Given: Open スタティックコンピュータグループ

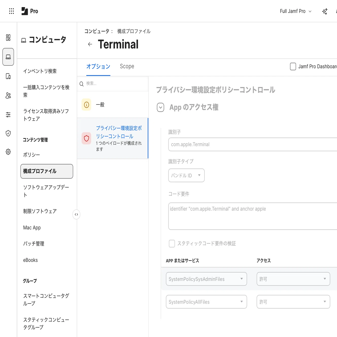Looking at the screenshot, I should 46,324.
